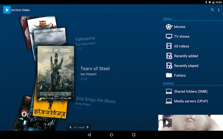Tap the Android back button
The image size is (223, 139).
point(89,135)
